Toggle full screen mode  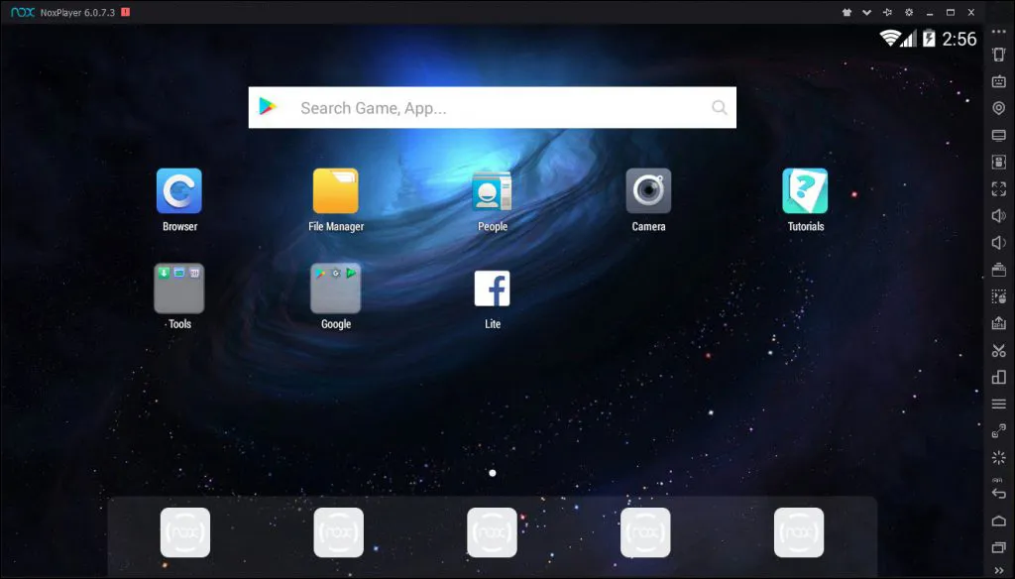pos(998,188)
